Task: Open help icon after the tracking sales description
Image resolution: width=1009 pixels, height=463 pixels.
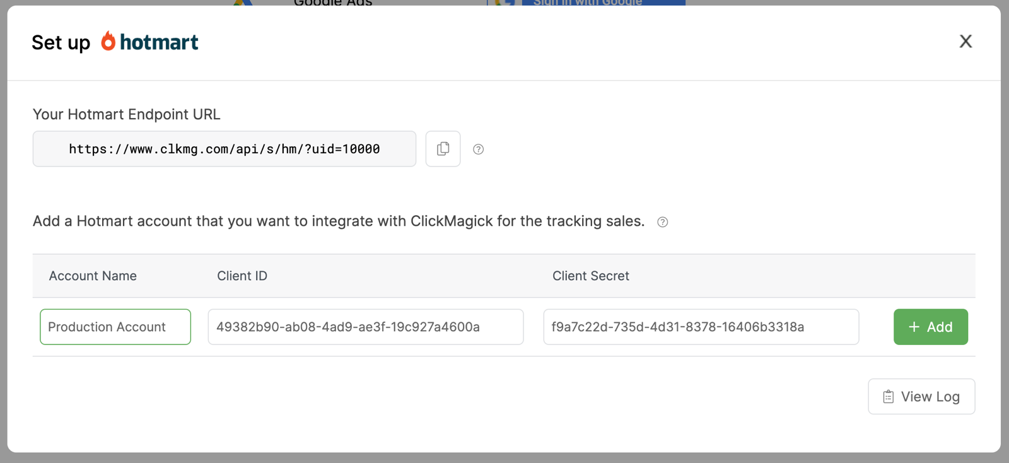Action: pyautogui.click(x=662, y=222)
